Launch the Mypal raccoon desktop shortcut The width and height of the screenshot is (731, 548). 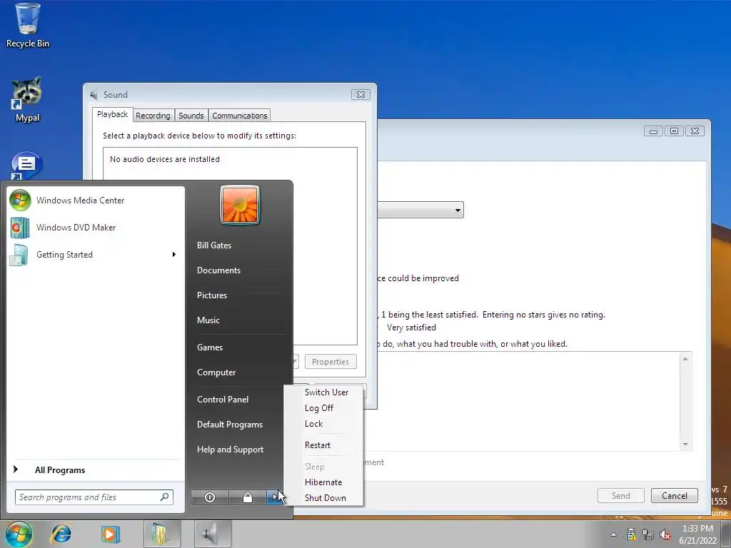pos(27,100)
